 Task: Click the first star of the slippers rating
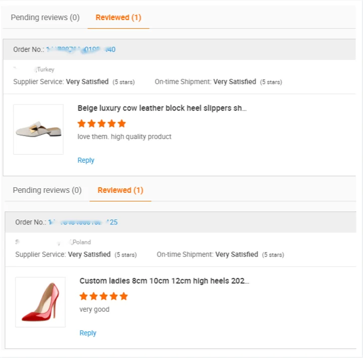coord(82,124)
